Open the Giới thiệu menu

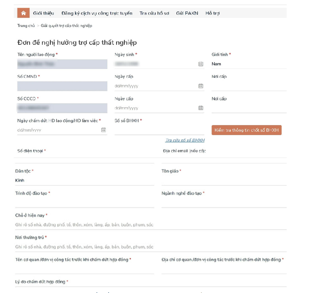point(44,13)
